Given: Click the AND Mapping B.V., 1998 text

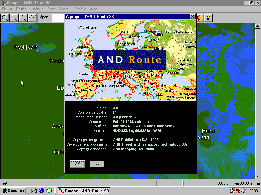Looking at the screenshot, I should pyautogui.click(x=133, y=149).
